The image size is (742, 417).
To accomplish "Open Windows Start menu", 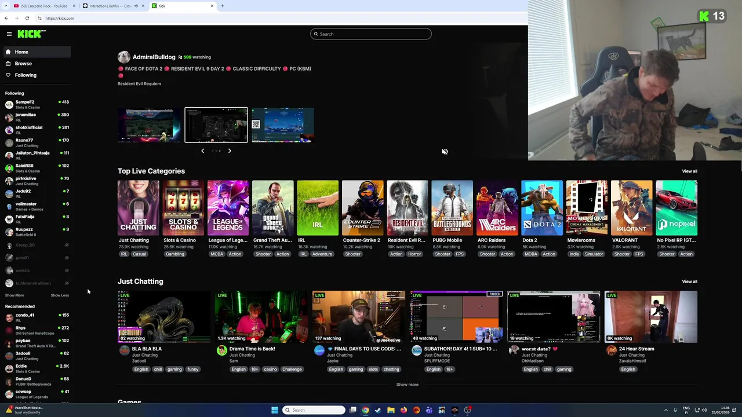I will 275,410.
